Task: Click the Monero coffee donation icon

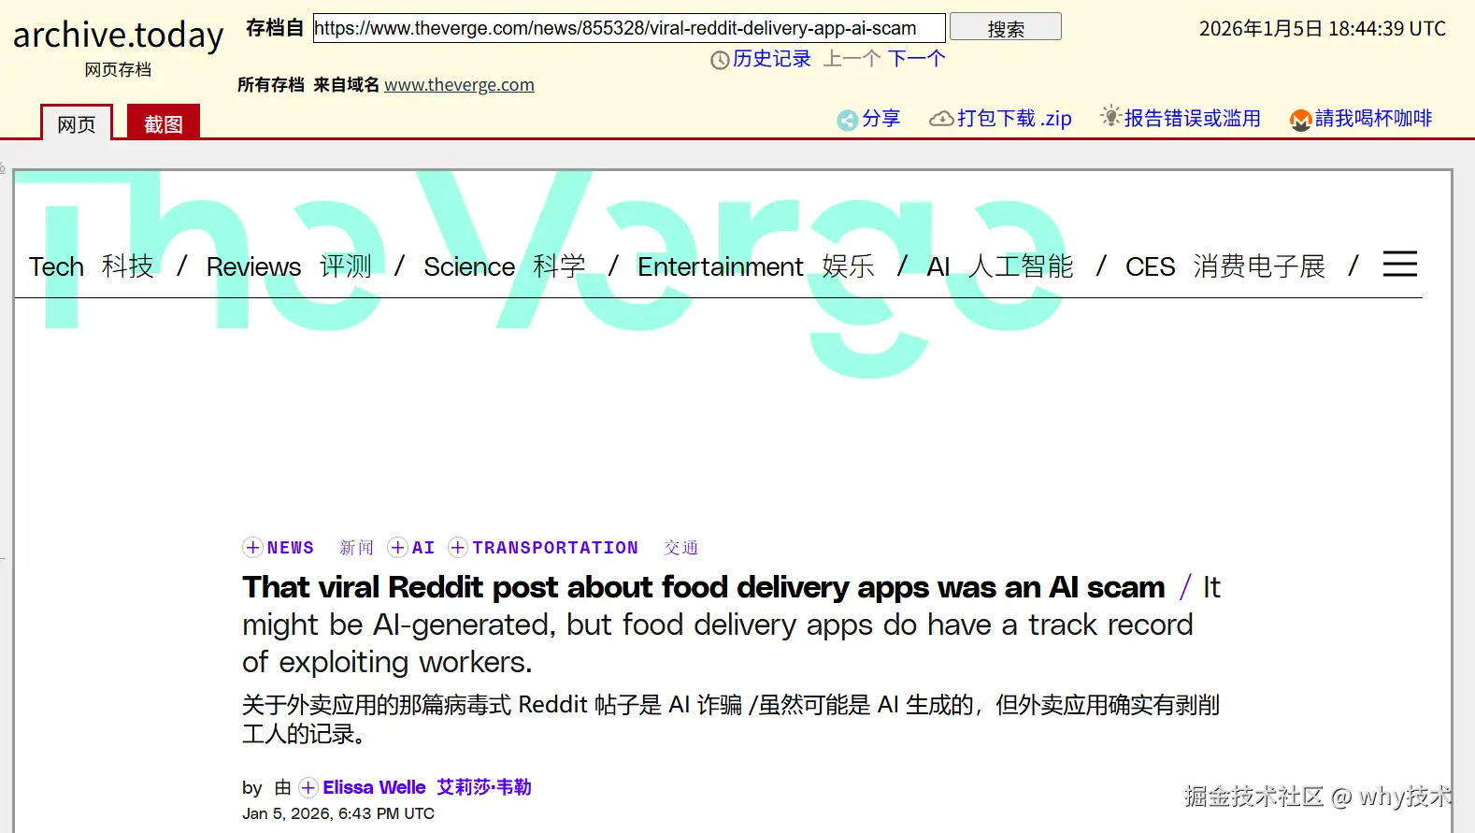Action: 1300,121
